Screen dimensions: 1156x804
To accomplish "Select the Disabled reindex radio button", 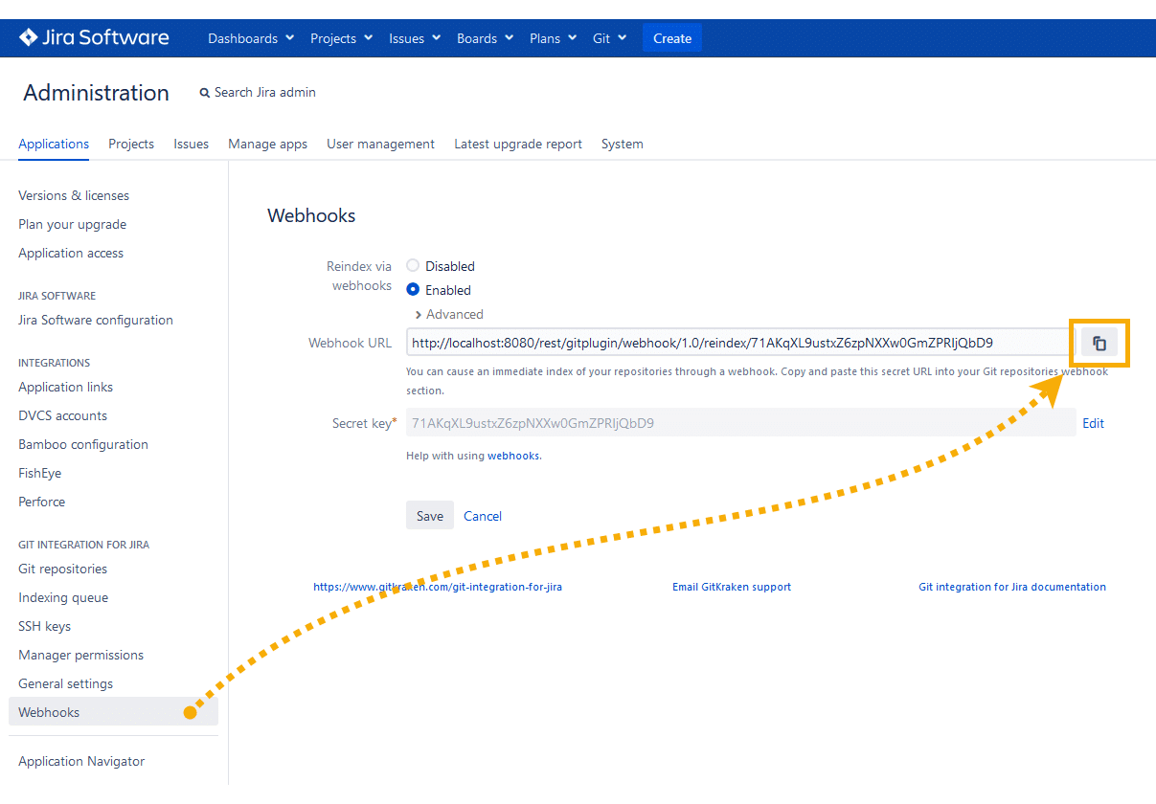I will point(413,265).
